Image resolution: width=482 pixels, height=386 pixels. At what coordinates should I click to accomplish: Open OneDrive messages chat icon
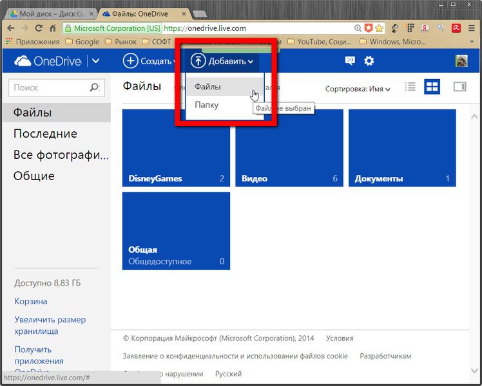pyautogui.click(x=350, y=60)
